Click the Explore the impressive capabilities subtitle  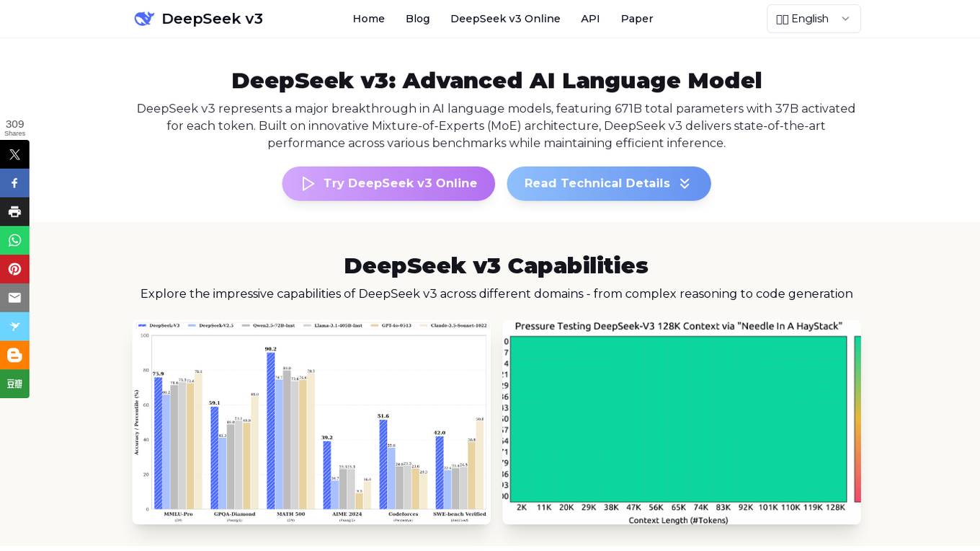pos(496,294)
